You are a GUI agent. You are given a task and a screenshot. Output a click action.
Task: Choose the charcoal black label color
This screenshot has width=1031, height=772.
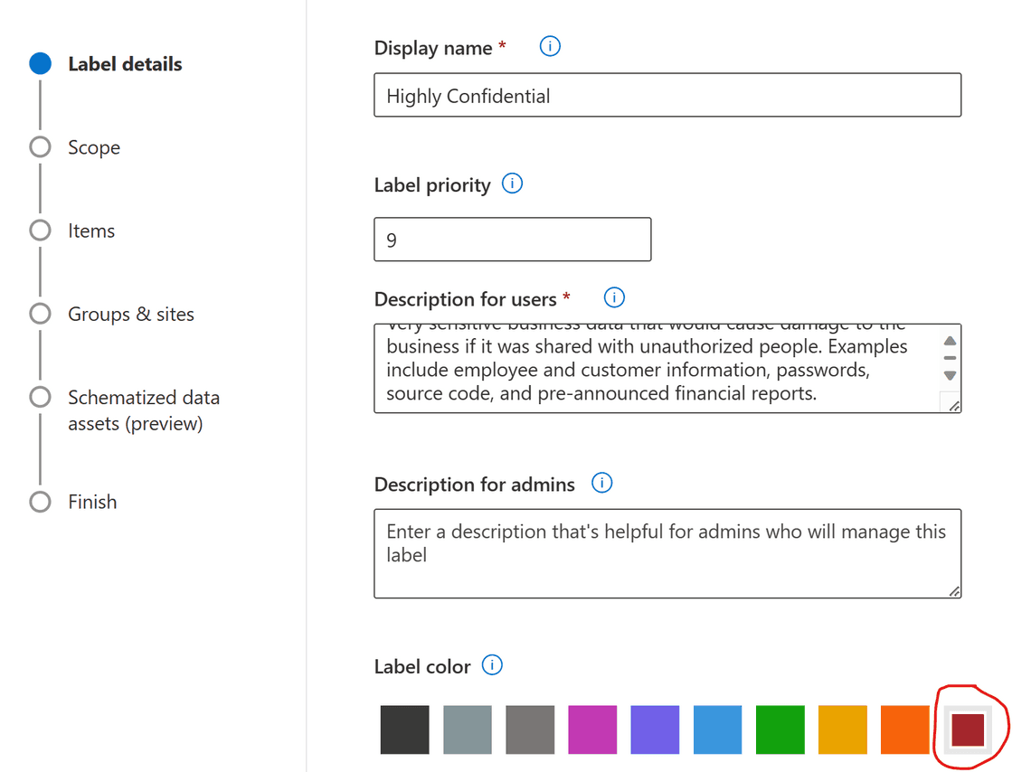[x=405, y=730]
